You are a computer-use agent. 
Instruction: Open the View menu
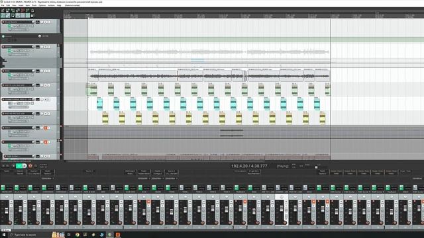(14, 5)
